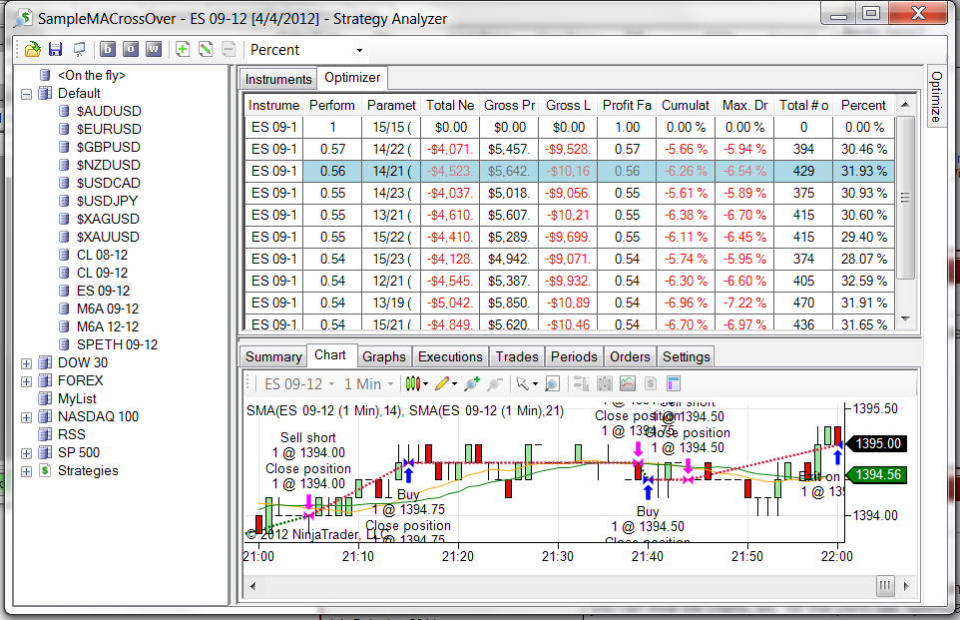Select $EURUSD in the instrument list

pos(109,129)
